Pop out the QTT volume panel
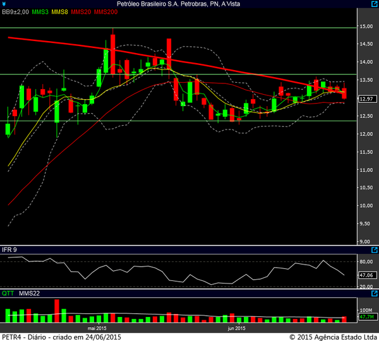The height and width of the screenshot is (341, 379). (x=374, y=294)
